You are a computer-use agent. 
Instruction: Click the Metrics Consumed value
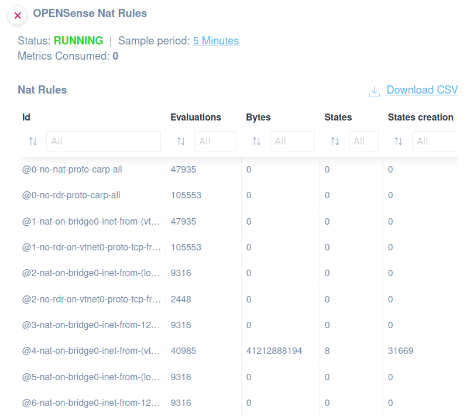point(115,56)
